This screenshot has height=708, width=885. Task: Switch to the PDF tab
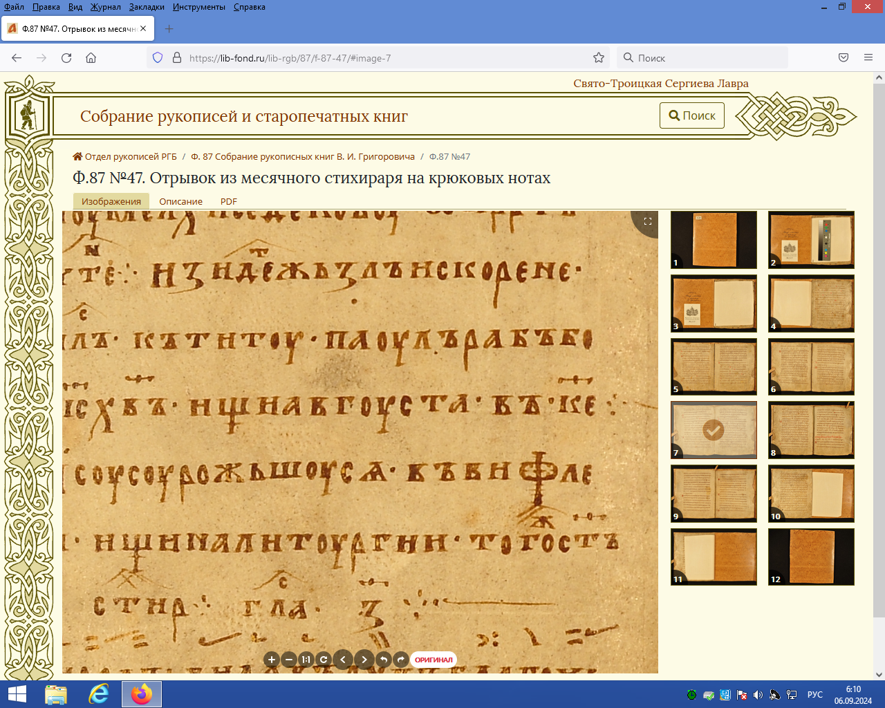pyautogui.click(x=229, y=201)
